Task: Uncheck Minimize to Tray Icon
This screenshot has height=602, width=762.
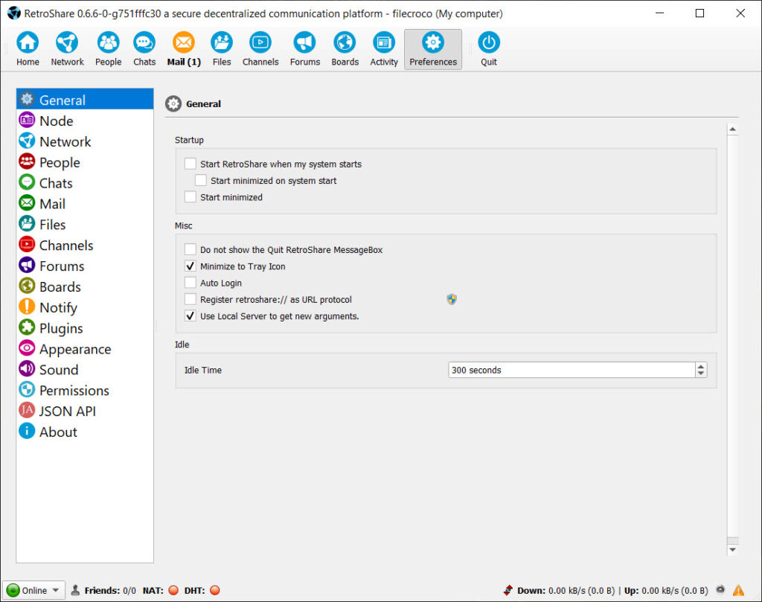Action: pyautogui.click(x=190, y=266)
